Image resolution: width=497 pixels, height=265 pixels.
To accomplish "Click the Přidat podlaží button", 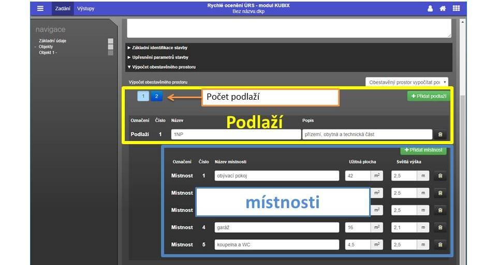I will tap(429, 96).
